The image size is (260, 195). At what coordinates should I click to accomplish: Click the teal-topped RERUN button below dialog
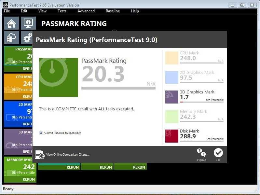coord(59,167)
